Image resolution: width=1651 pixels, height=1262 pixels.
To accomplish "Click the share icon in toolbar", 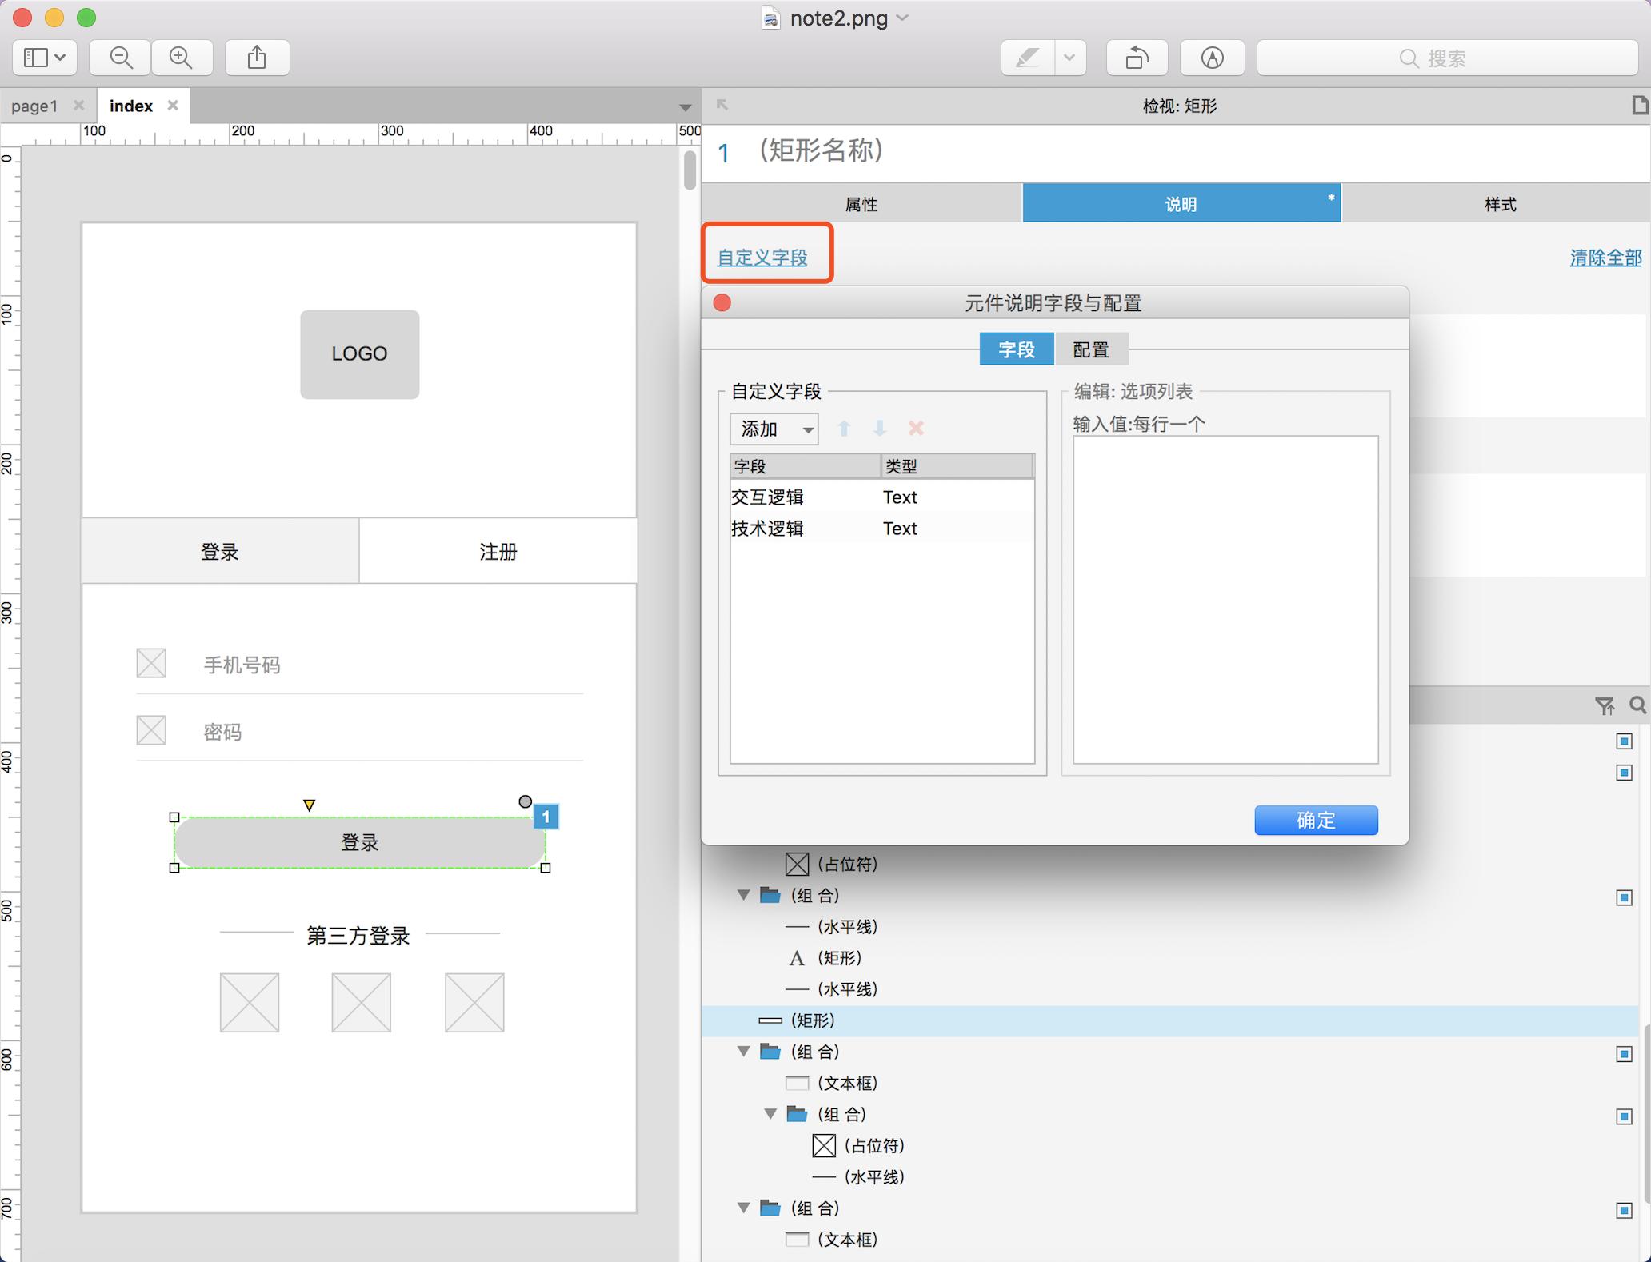I will [x=257, y=58].
